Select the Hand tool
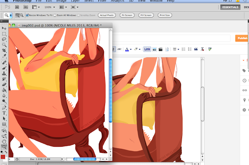The width and height of the screenshot is (249, 165). click(4, 142)
